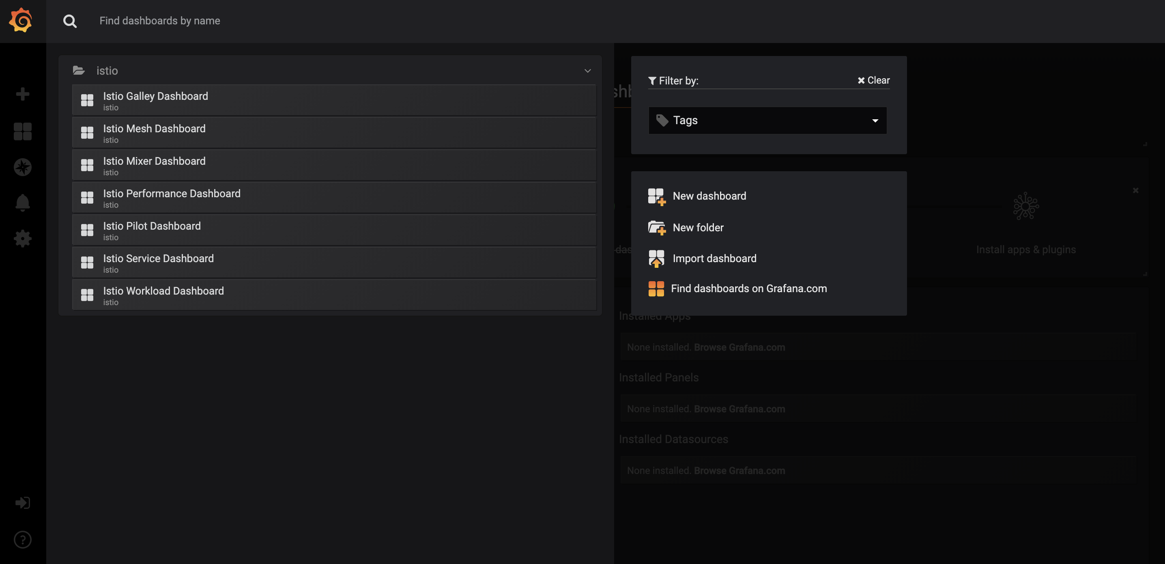The image size is (1165, 564).
Task: Click the Filter by label
Action: [678, 81]
